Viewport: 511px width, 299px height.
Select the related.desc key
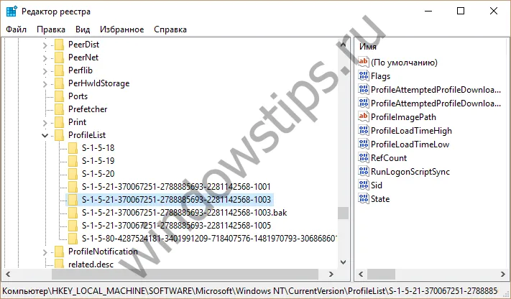pos(91,264)
